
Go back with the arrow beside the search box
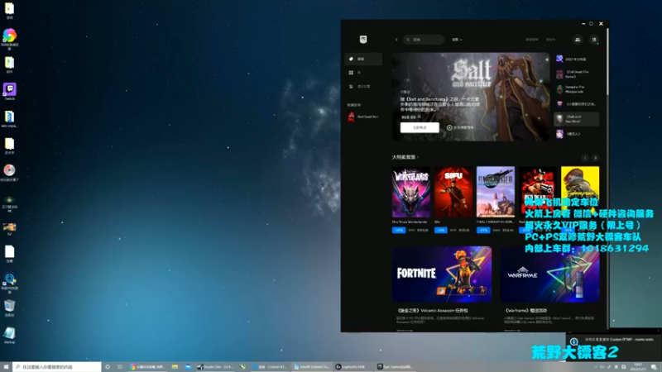click(x=396, y=40)
